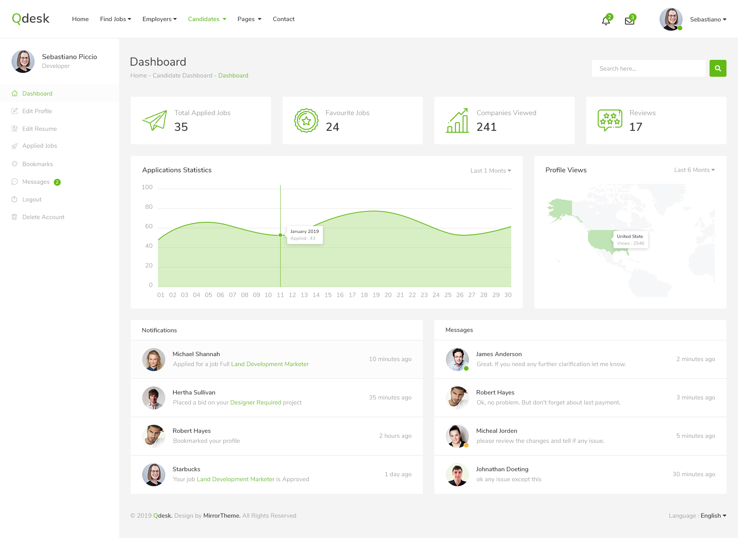The height and width of the screenshot is (538, 738).
Task: Click the chart marker point at day 11
Action: (x=280, y=235)
